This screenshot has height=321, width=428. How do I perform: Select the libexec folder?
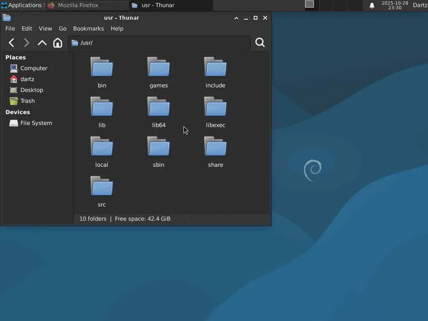coord(215,107)
